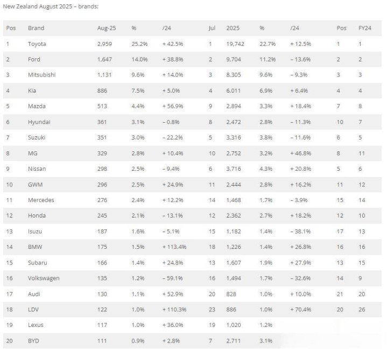Click the FY24 column header

pyautogui.click(x=365, y=28)
